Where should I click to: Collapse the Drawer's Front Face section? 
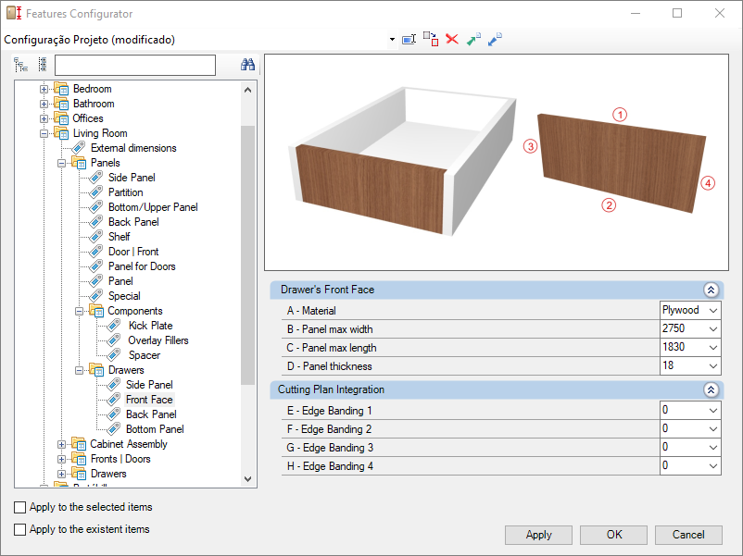point(711,290)
